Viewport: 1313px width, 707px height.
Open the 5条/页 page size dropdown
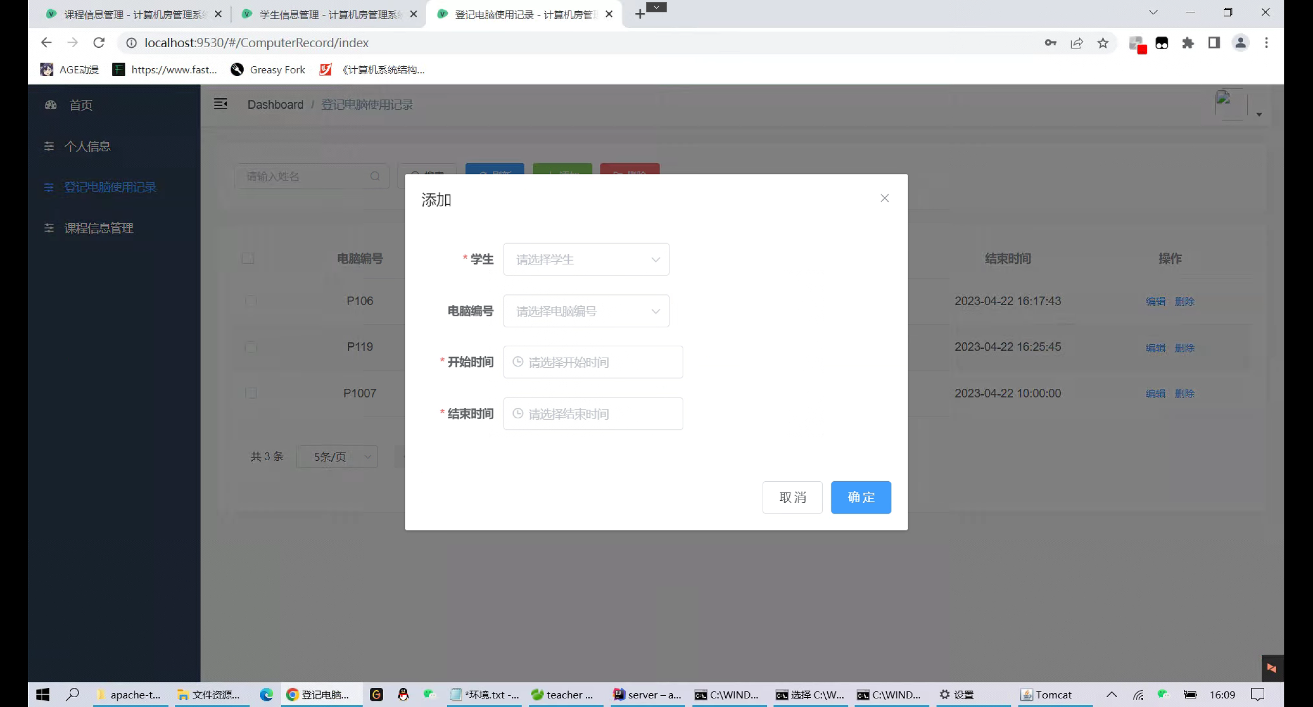click(337, 457)
